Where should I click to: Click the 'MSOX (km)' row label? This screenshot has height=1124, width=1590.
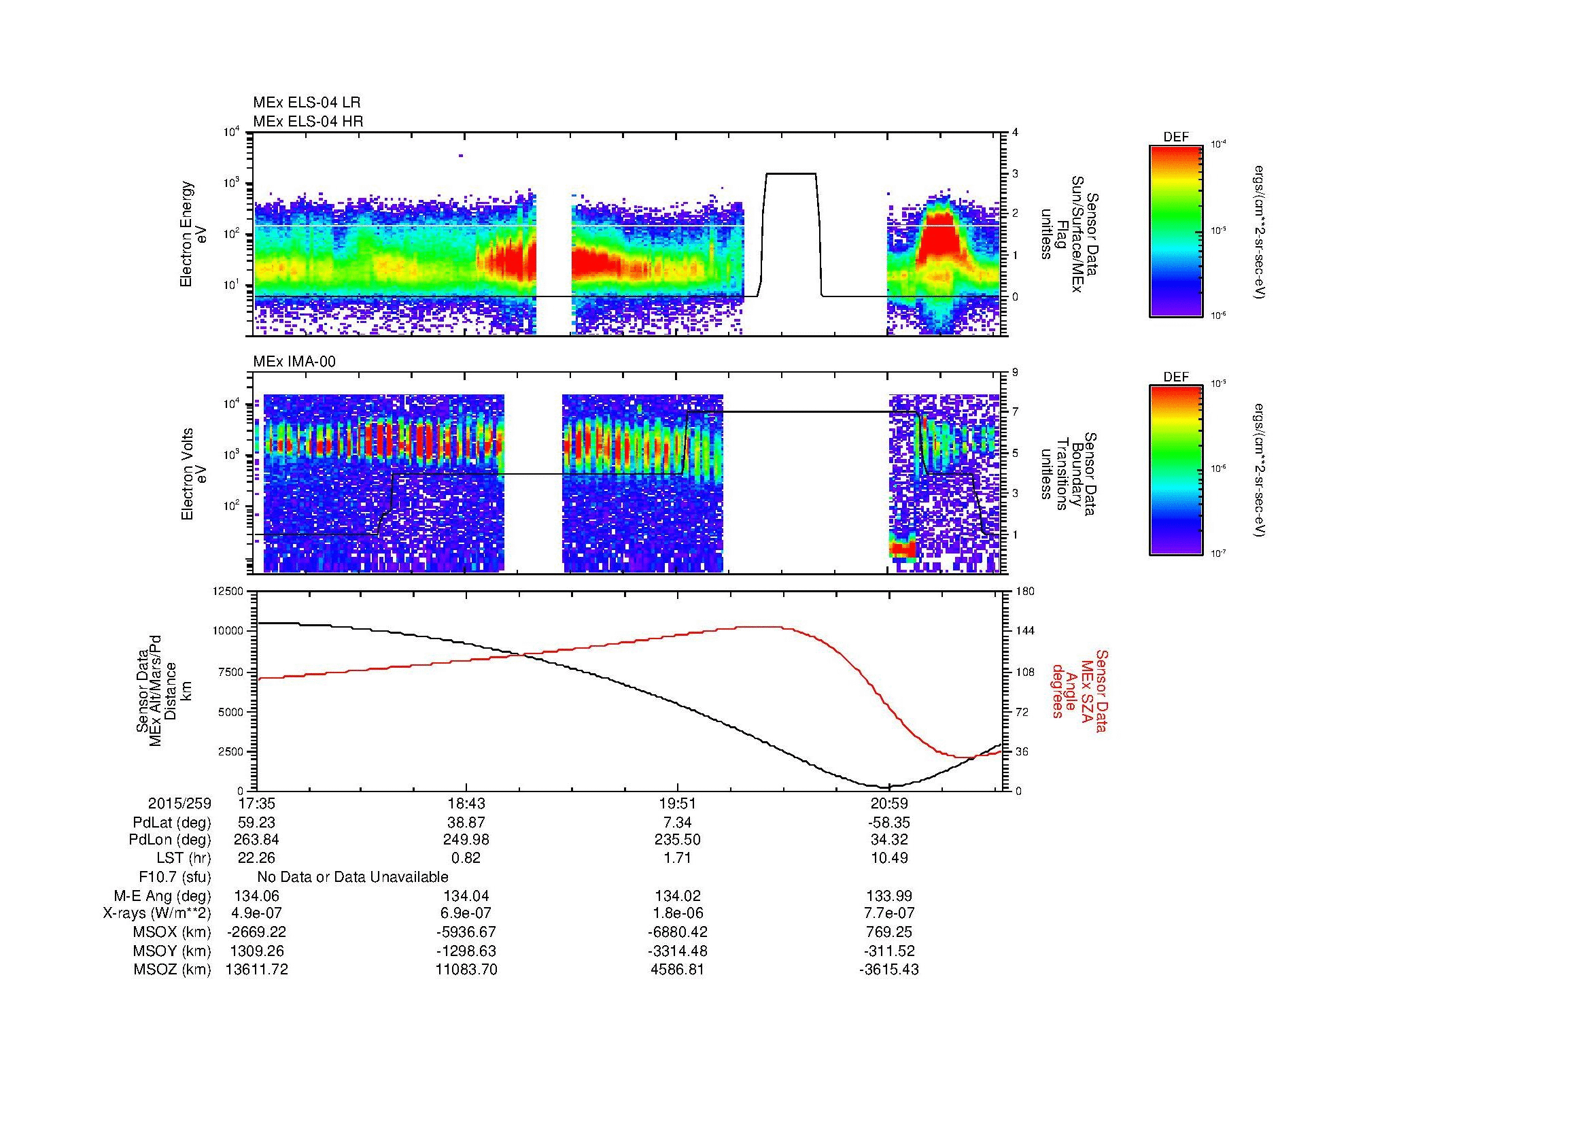point(173,932)
